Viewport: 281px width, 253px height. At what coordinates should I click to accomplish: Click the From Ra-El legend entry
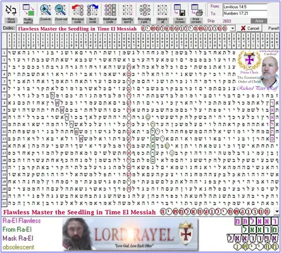(17, 230)
